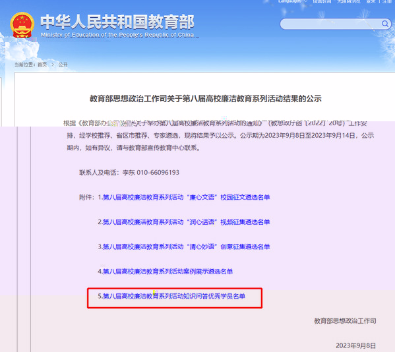Open the Languages dropdown at top
Screen dimensions: 395x352
click(293, 1)
